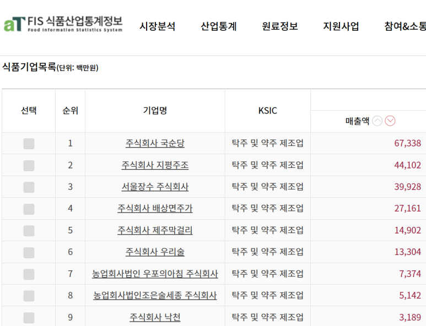Open the 주식회사 지평주조 company link
The height and width of the screenshot is (326, 426).
(155, 165)
